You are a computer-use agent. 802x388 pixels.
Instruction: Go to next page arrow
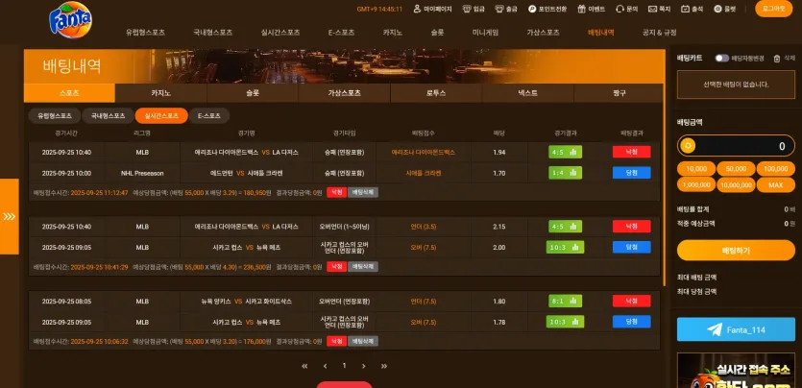[x=364, y=366]
